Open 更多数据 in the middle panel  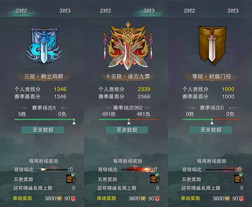(x=127, y=130)
